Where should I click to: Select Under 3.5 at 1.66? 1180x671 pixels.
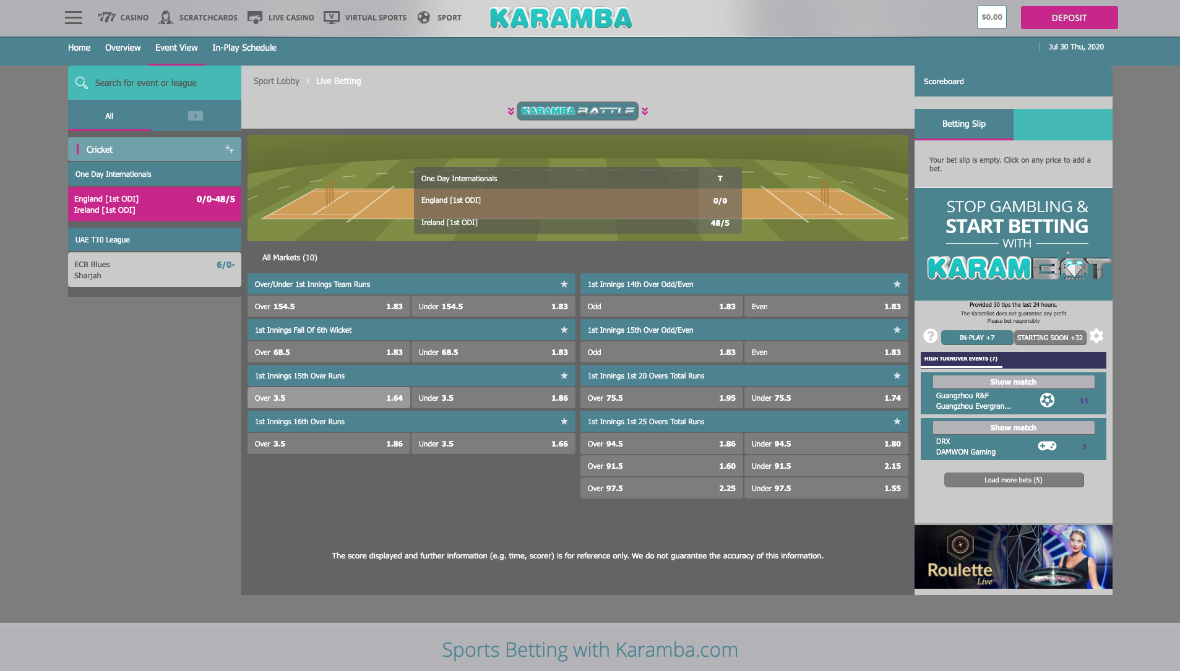point(493,443)
